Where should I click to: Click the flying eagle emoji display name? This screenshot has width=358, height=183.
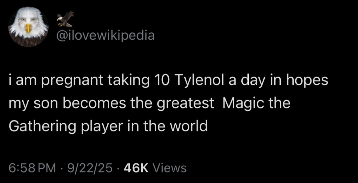coord(65,18)
